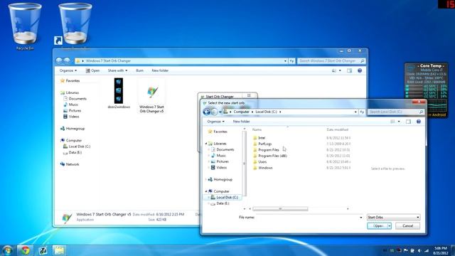The width and height of the screenshot is (455, 256).
Task: Select Music in Explorer window sidebar
Action: [71, 105]
